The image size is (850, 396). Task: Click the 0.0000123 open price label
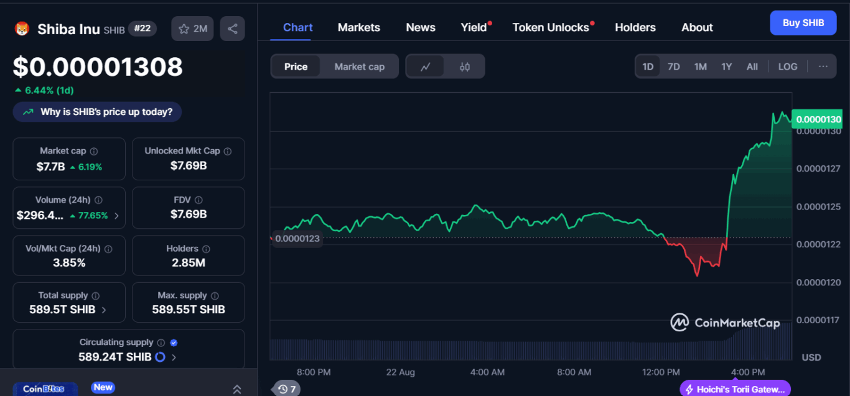[297, 239]
